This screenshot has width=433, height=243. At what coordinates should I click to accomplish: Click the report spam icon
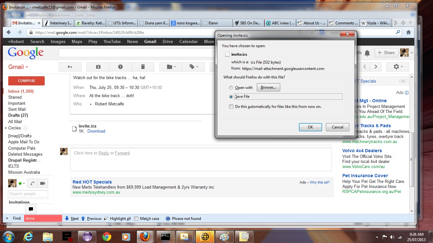(x=120, y=67)
